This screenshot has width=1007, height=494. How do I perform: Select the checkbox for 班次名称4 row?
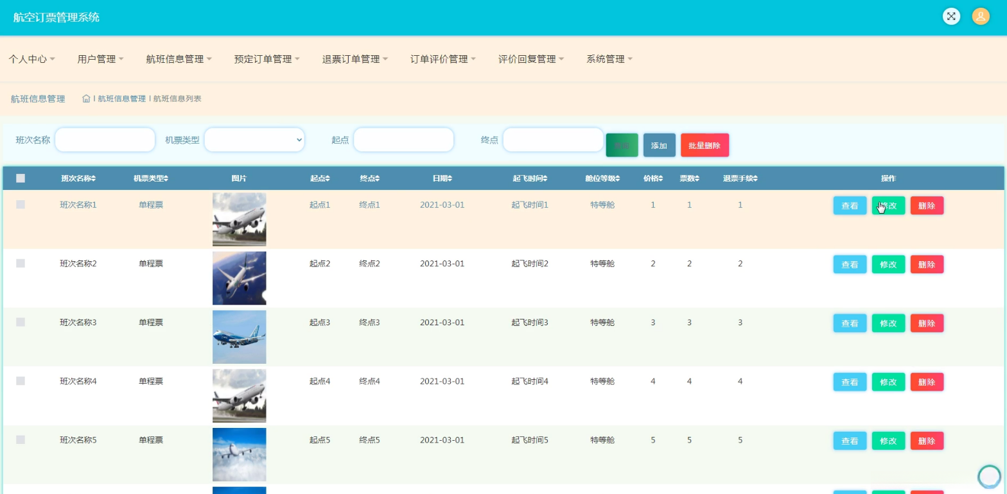pos(21,381)
